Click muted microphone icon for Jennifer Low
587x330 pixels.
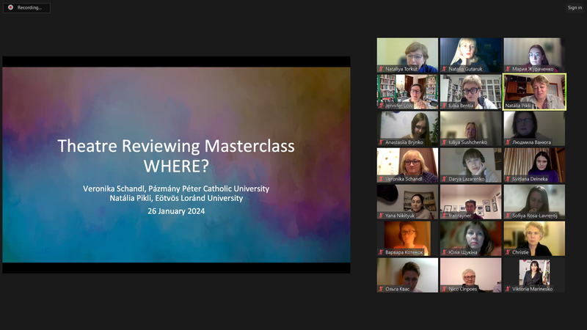click(x=381, y=105)
